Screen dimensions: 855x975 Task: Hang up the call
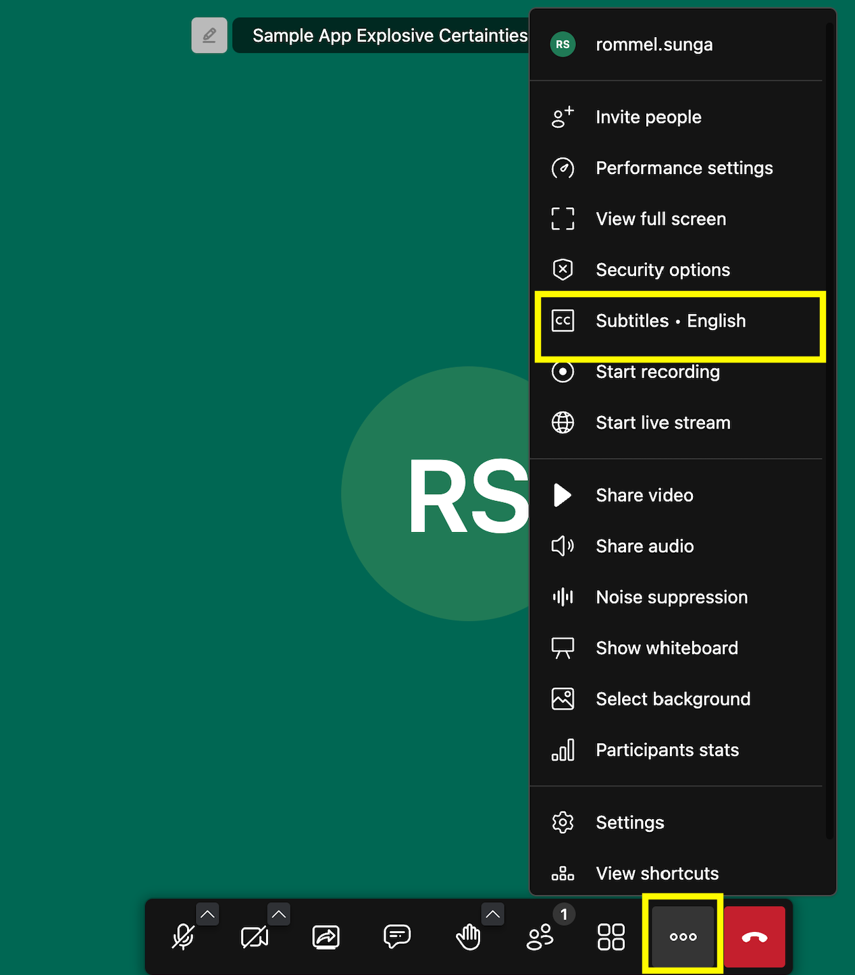[x=754, y=937]
